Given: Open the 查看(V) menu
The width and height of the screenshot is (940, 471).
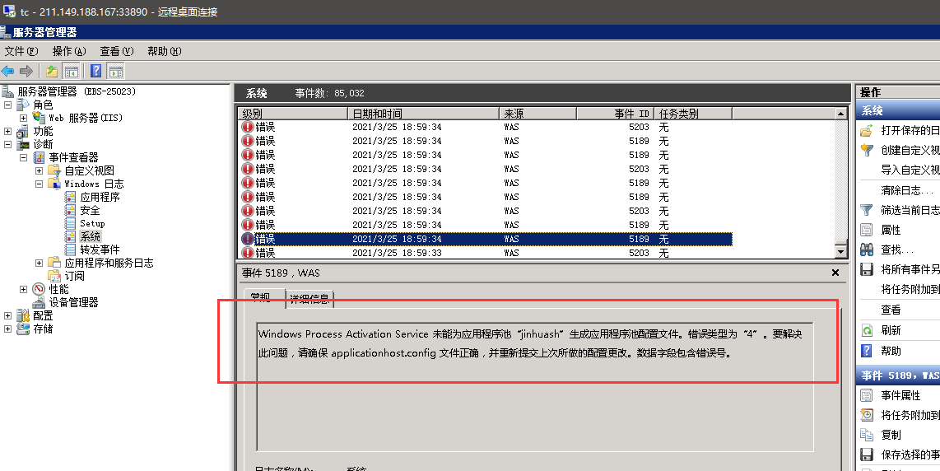Looking at the screenshot, I should (x=117, y=51).
